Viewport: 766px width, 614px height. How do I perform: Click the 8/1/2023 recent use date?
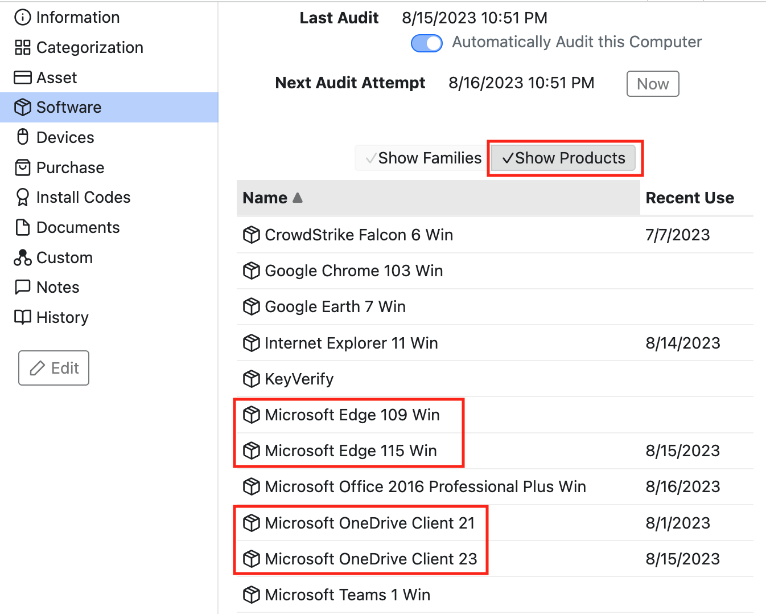point(678,523)
